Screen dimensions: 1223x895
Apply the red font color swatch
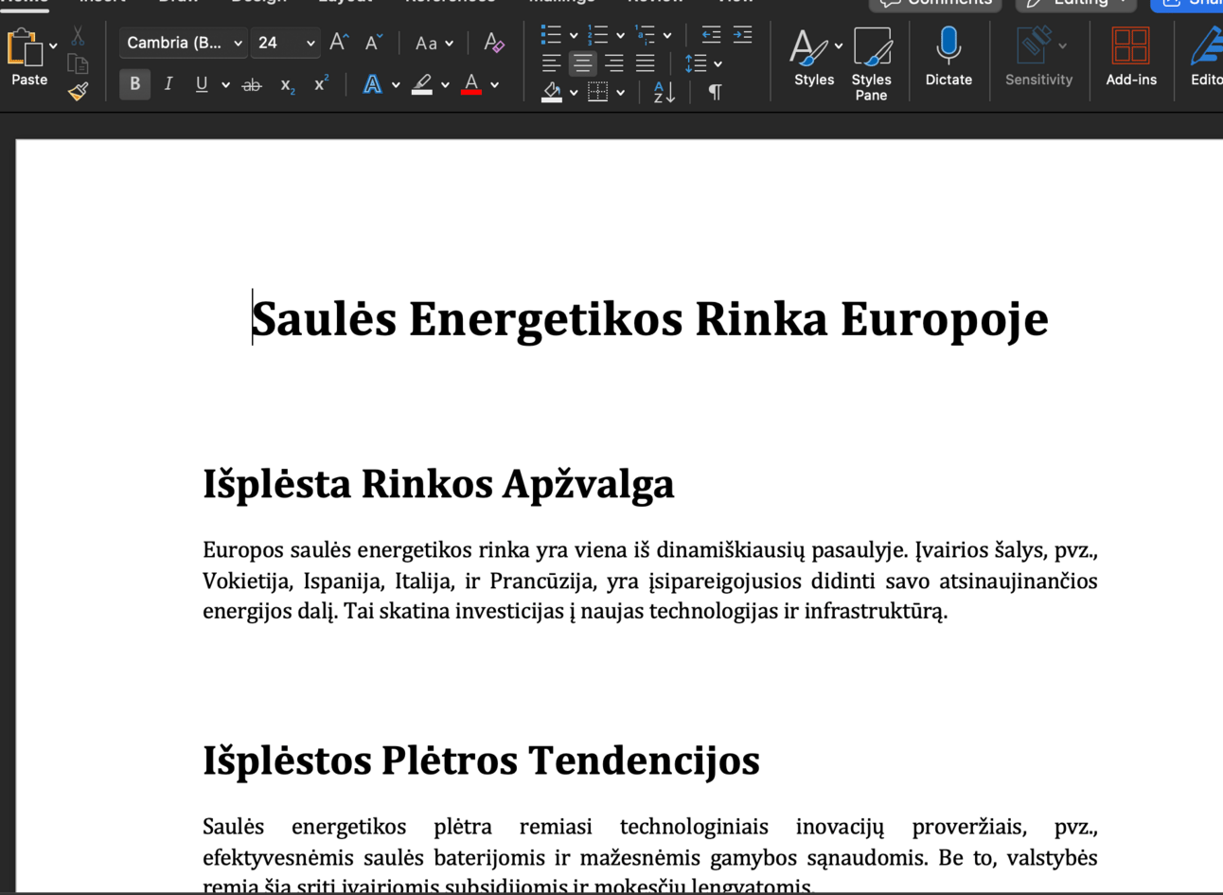(471, 85)
